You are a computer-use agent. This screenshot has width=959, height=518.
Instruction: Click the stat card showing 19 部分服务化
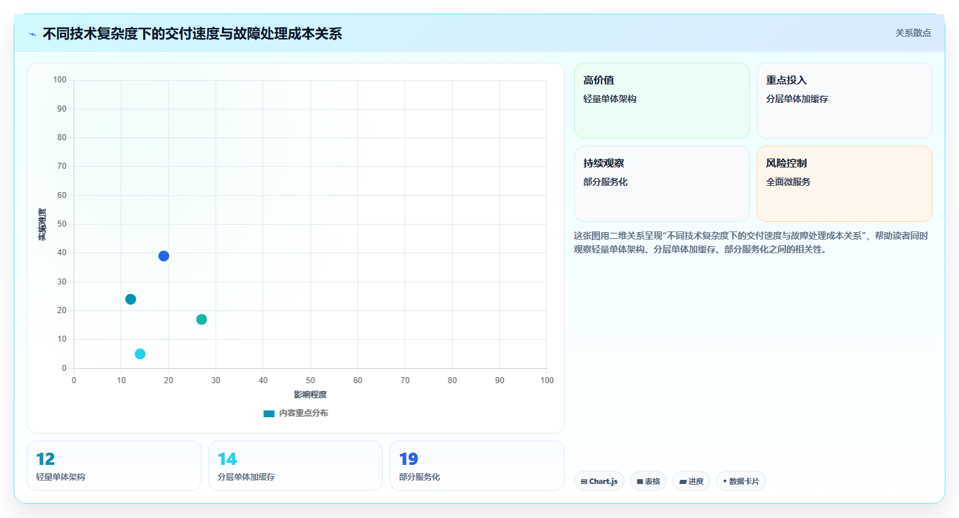coord(477,466)
